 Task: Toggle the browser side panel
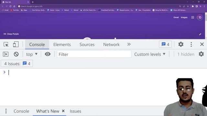[197, 6]
